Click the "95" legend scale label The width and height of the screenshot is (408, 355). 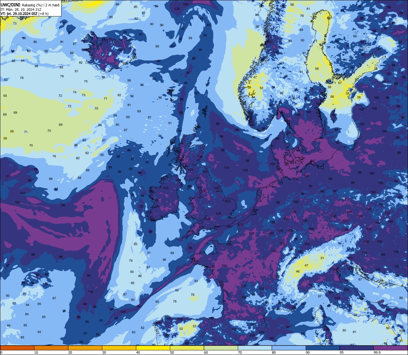coord(342,352)
